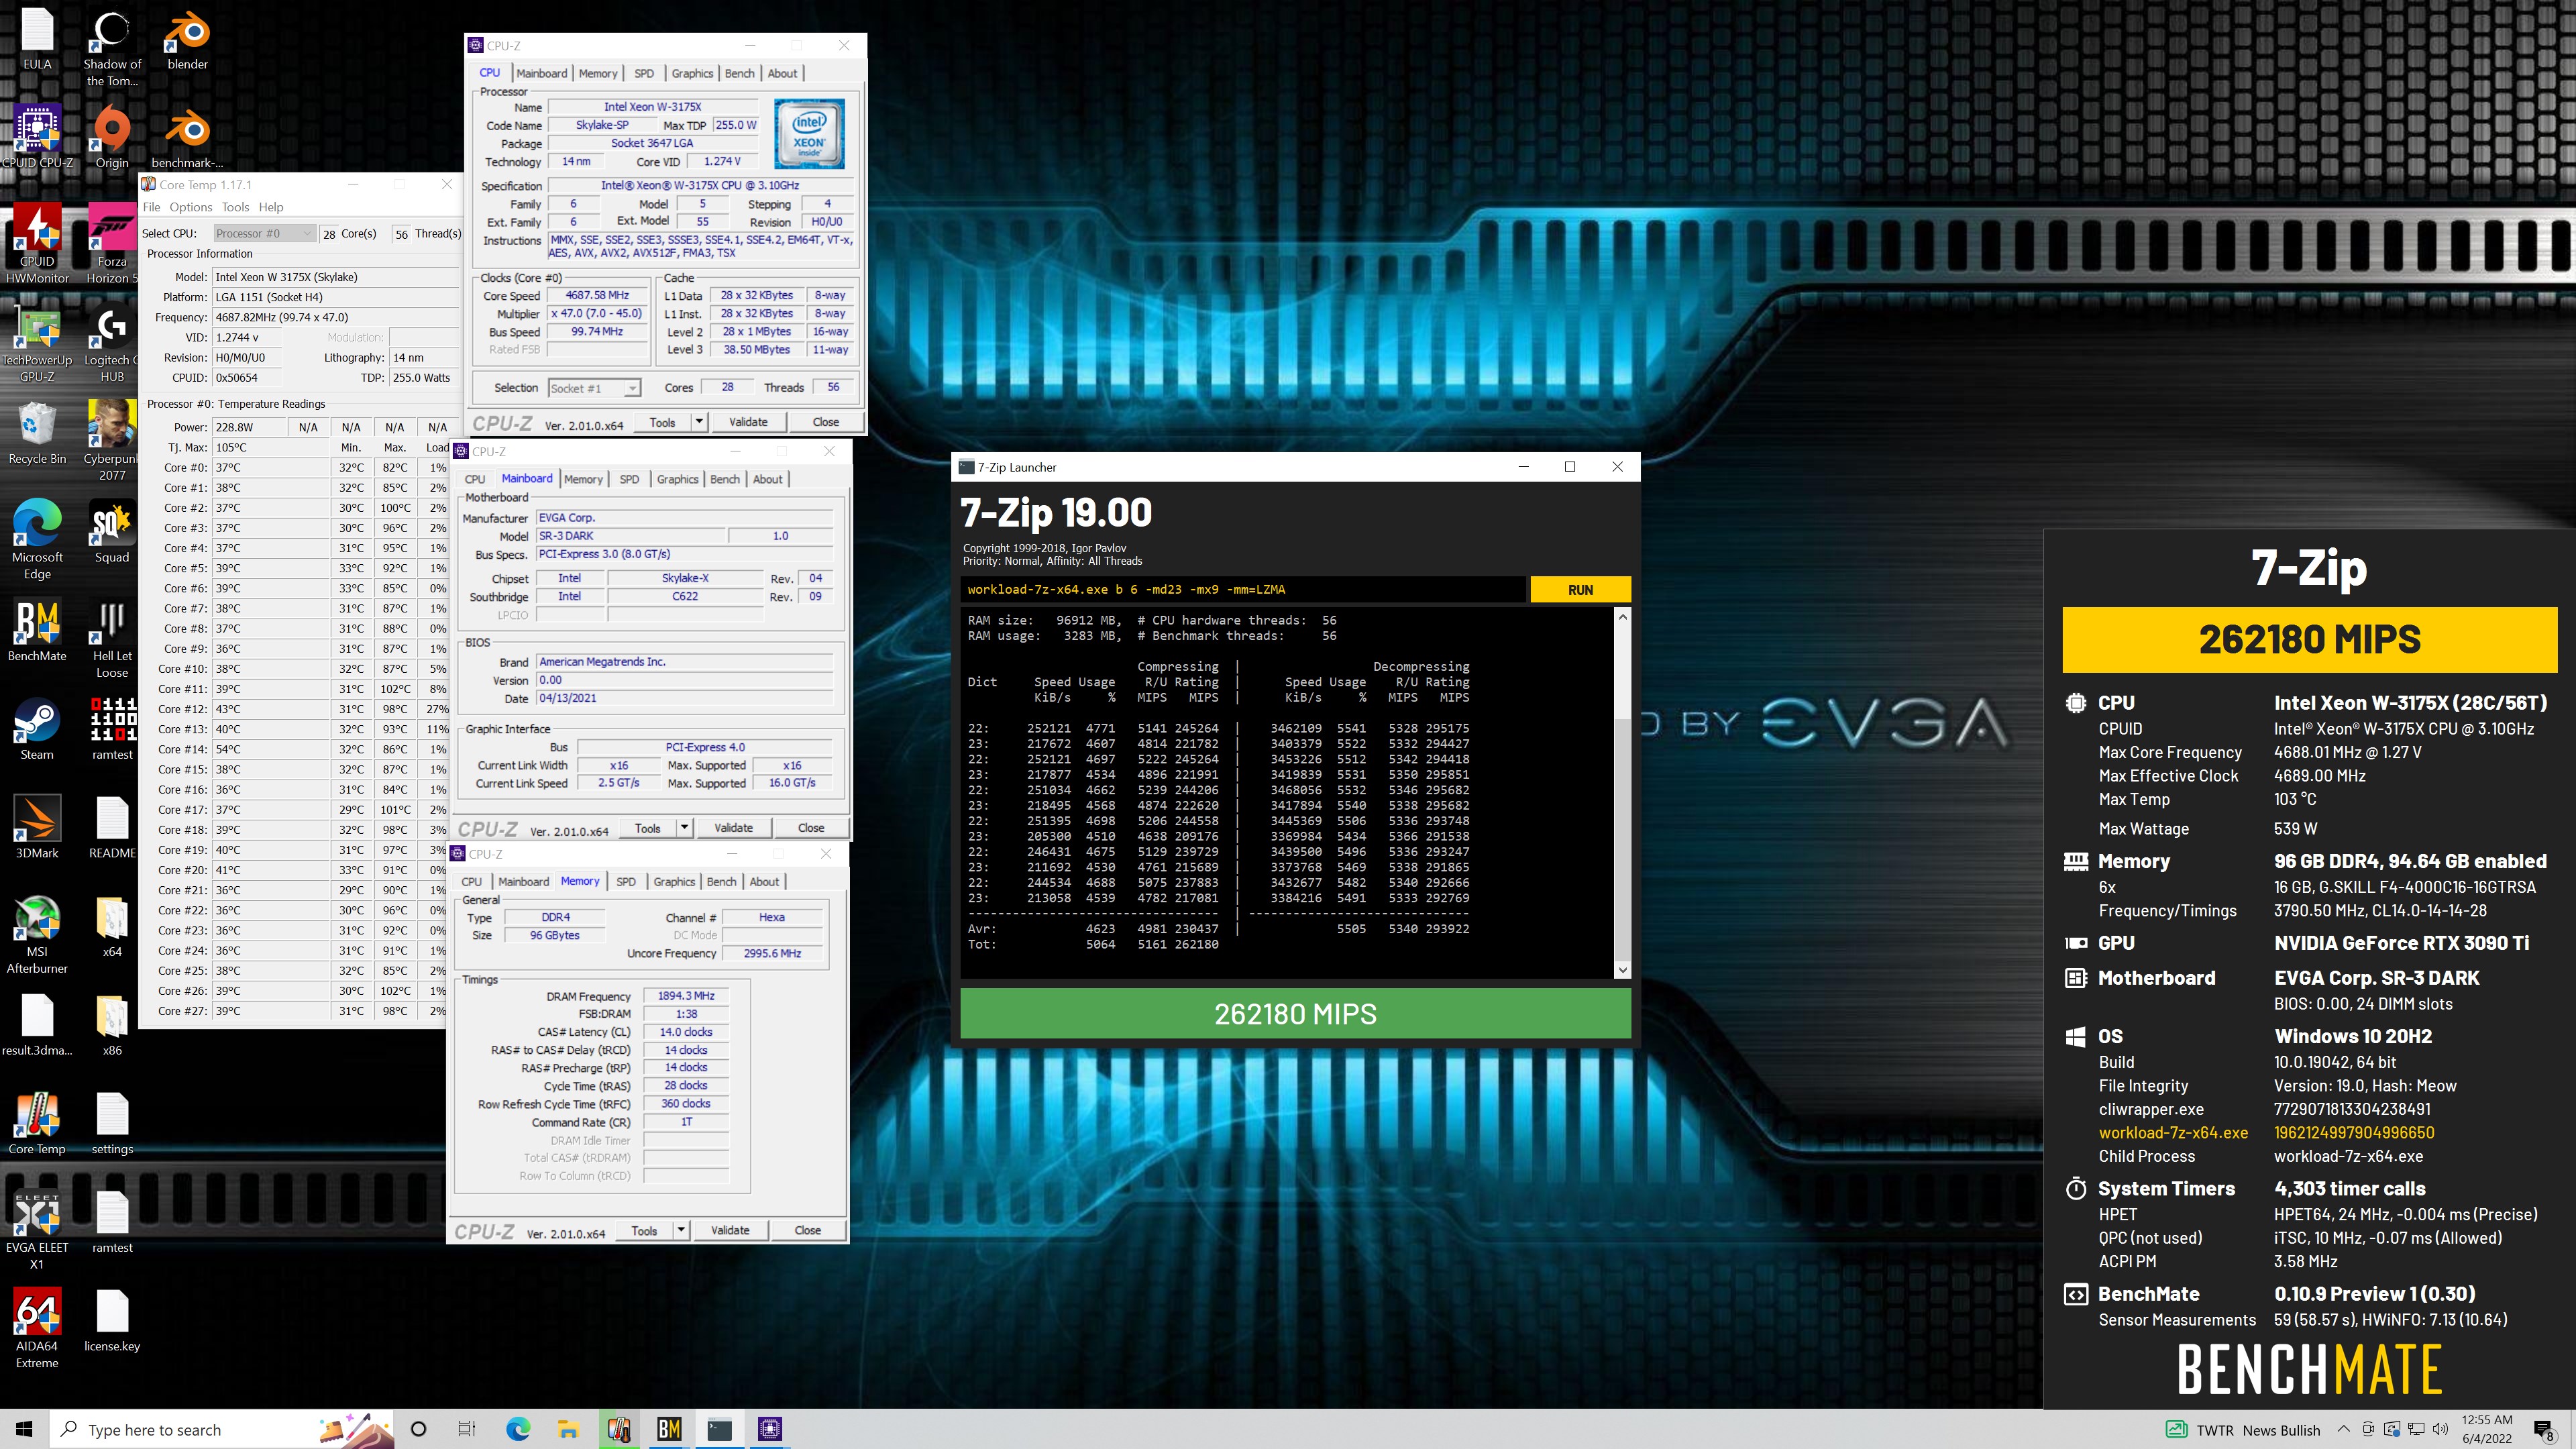Click the BenchMate taskbar icon

point(669,1429)
